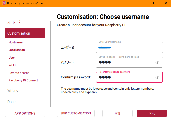Go to the Hostname customisation page
The image size is (171, 119).
15,42
